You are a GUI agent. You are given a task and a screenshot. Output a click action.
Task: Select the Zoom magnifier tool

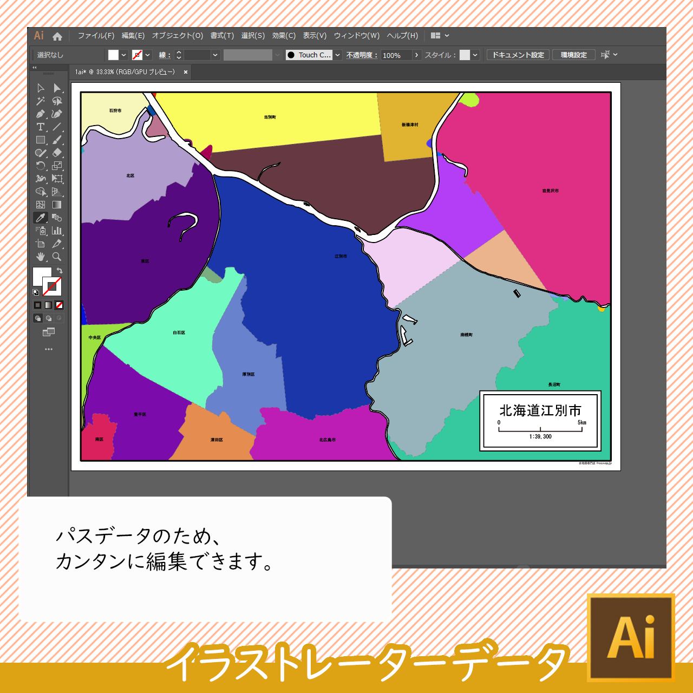coord(57,257)
